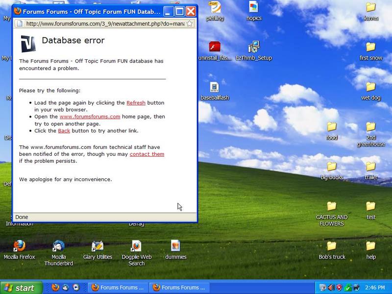Open the Start menu
Screen dimensions: 392x294
[22, 288]
